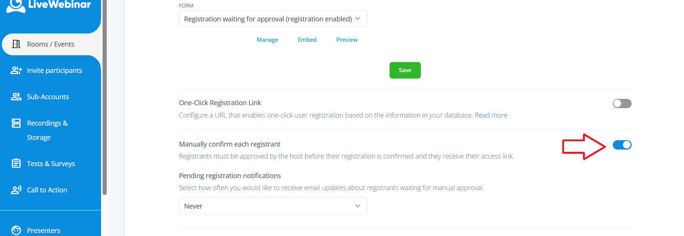Image resolution: width=684 pixels, height=236 pixels.
Task: Follow the Read more link
Action: [x=491, y=115]
